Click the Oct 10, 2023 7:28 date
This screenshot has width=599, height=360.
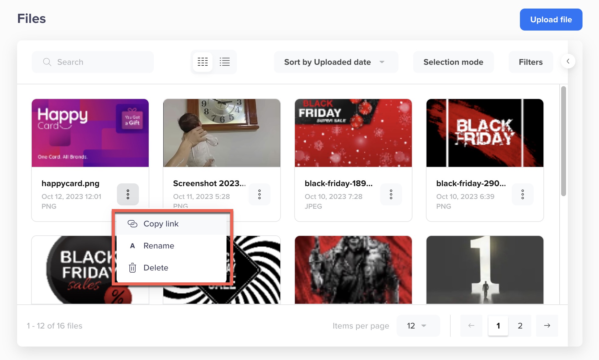tap(333, 197)
